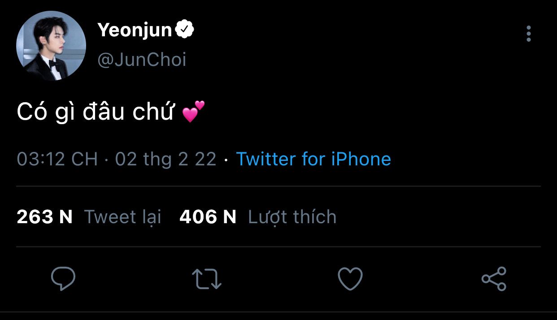Viewport: 557px width, 320px height.
Task: Click the divider line below the timestamp
Action: (278, 186)
